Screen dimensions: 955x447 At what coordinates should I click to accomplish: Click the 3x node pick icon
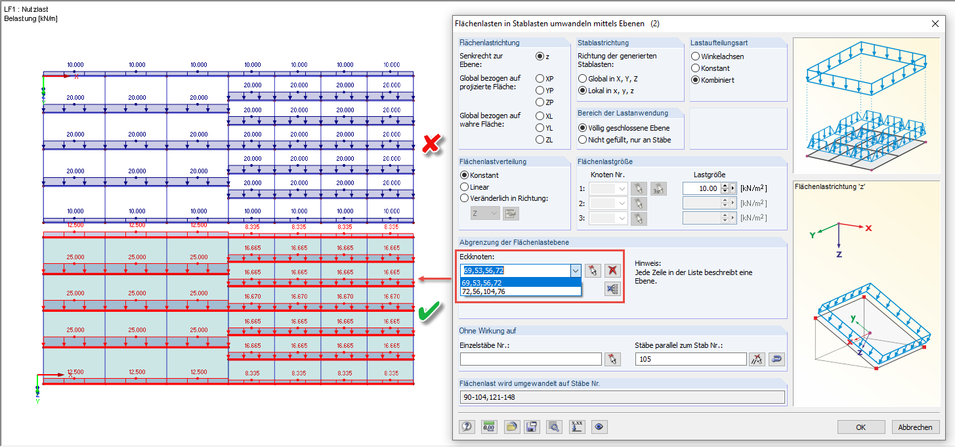coord(658,188)
